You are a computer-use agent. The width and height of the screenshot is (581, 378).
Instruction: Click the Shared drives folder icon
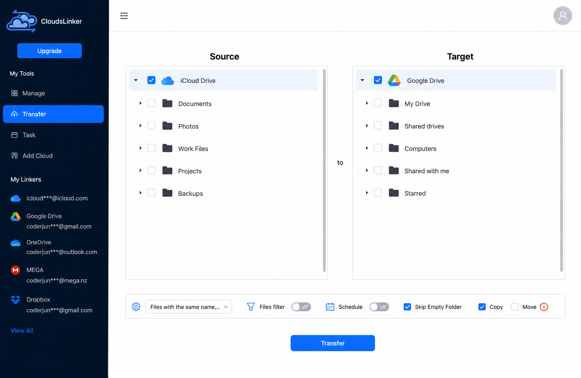[x=394, y=126]
